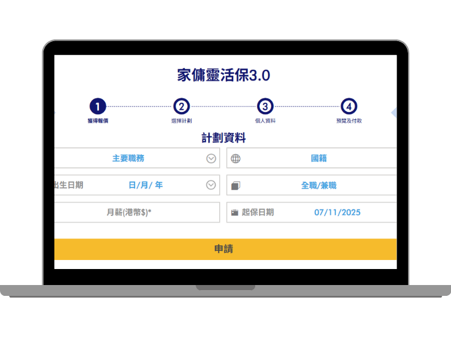
Task: Click the globe icon beside 國籍
Action: pos(236,159)
